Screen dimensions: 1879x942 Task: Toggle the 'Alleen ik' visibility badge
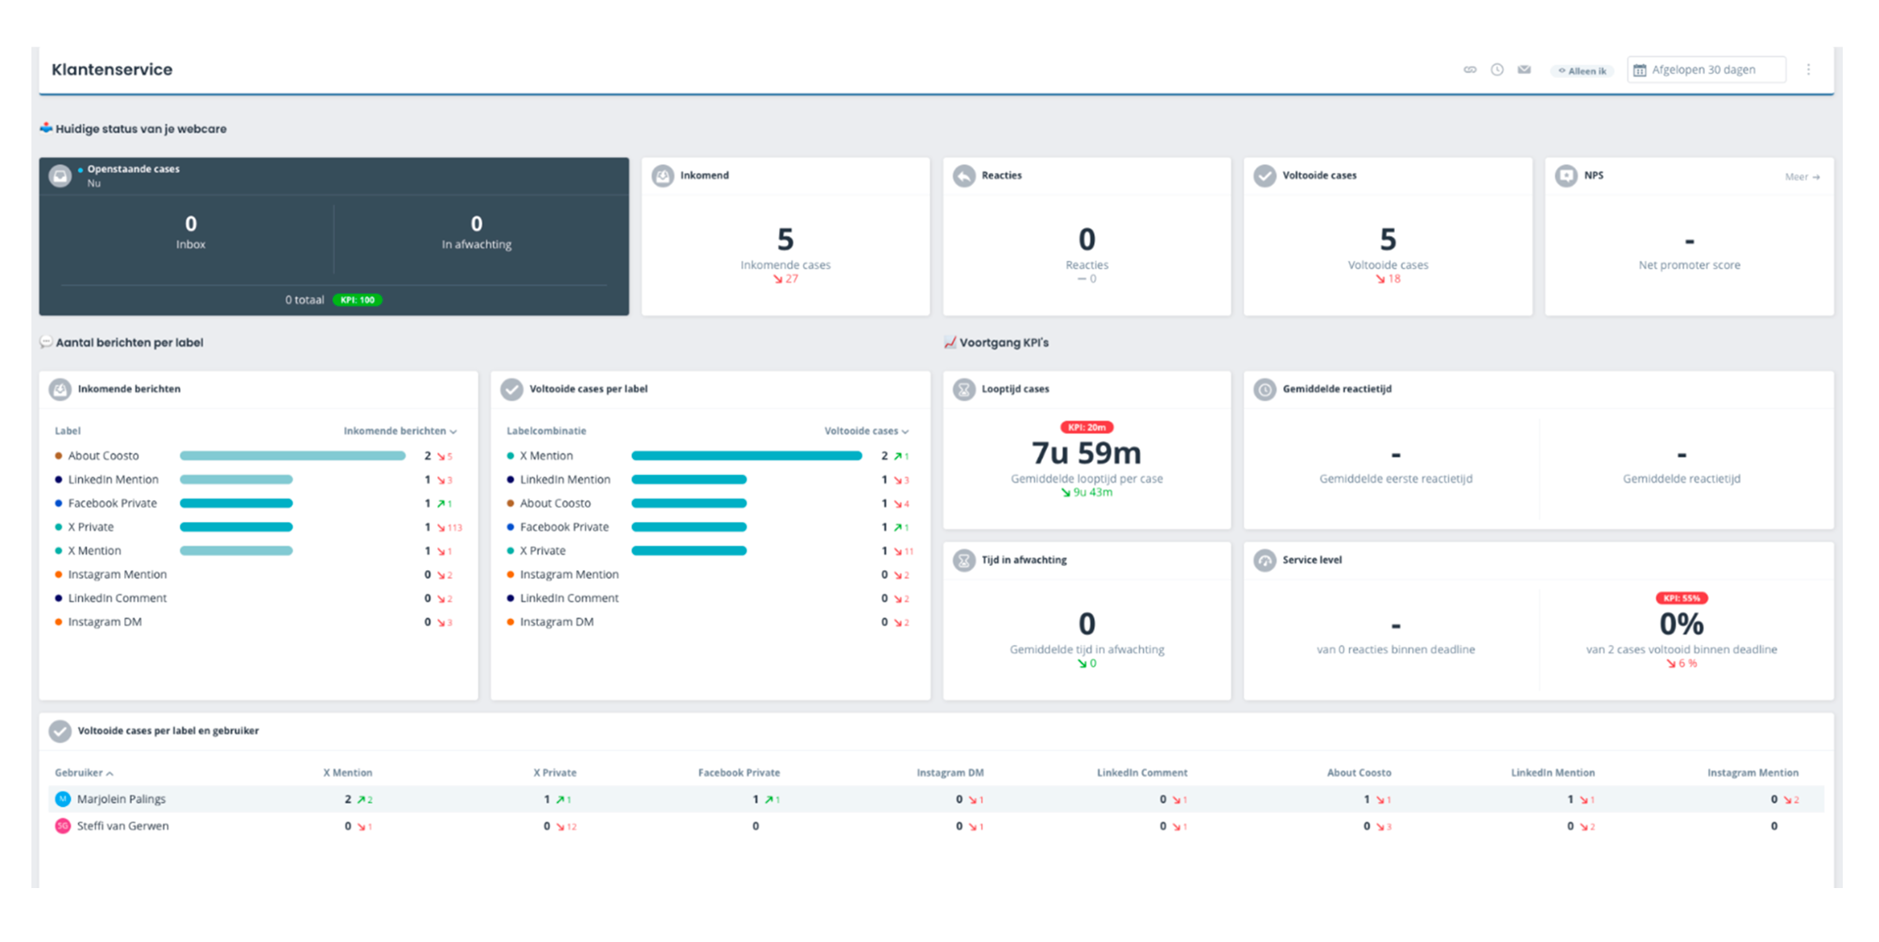(x=1582, y=71)
